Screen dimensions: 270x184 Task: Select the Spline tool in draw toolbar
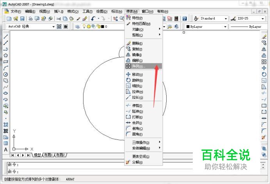tap(6, 87)
